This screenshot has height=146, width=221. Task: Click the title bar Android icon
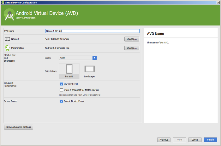(x=3, y=3)
